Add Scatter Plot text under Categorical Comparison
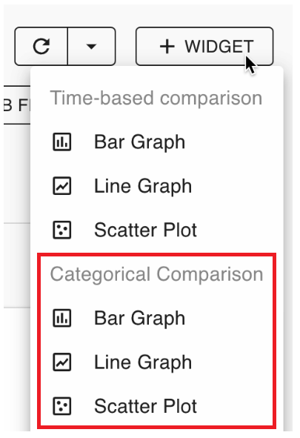 [145, 406]
